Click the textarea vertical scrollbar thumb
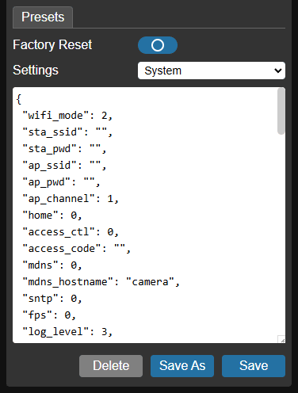 pyautogui.click(x=281, y=111)
